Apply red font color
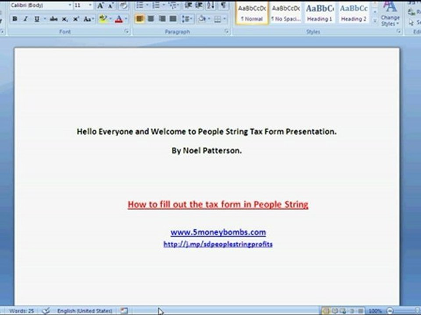This screenshot has width=421, height=315. pyautogui.click(x=119, y=19)
